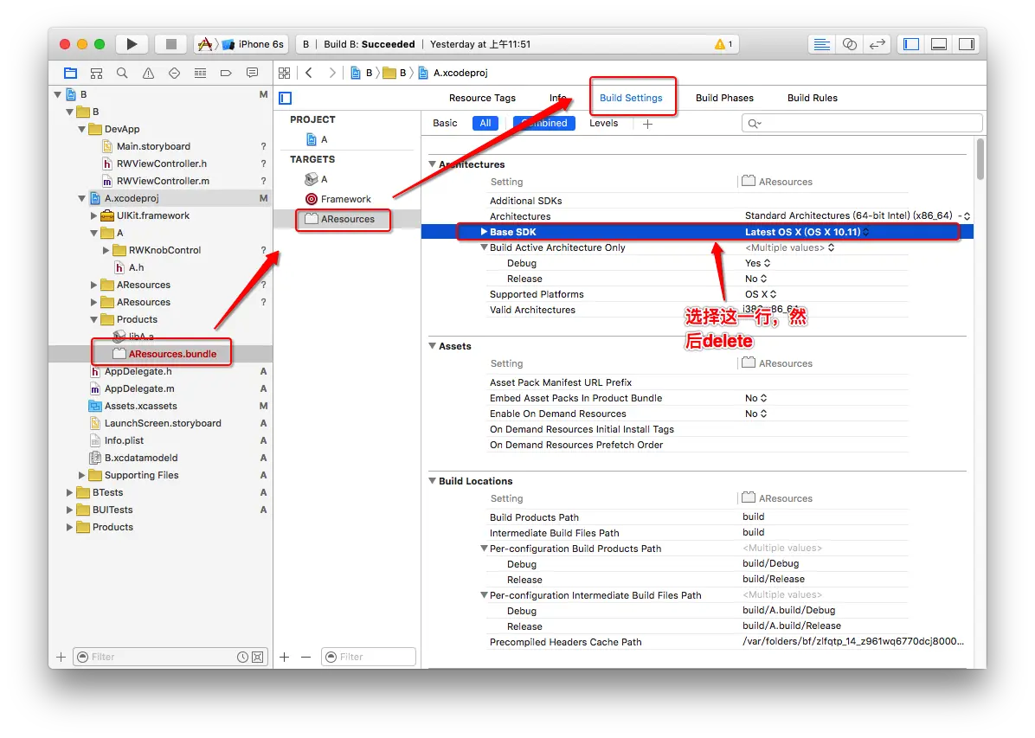This screenshot has width=1035, height=738.
Task: Collapse the Architectures section
Action: (433, 164)
